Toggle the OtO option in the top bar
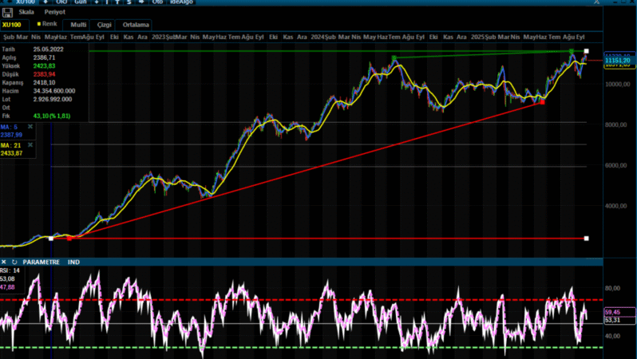 [x=61, y=2]
